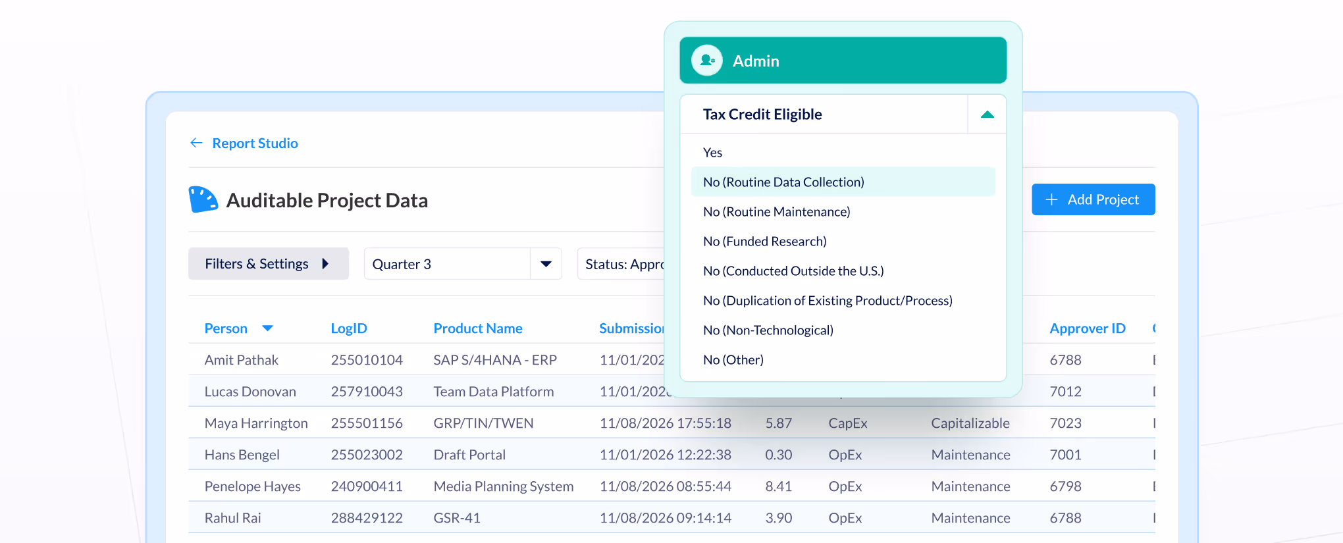Click SAP S/4HANA - ERP product

tap(495, 360)
